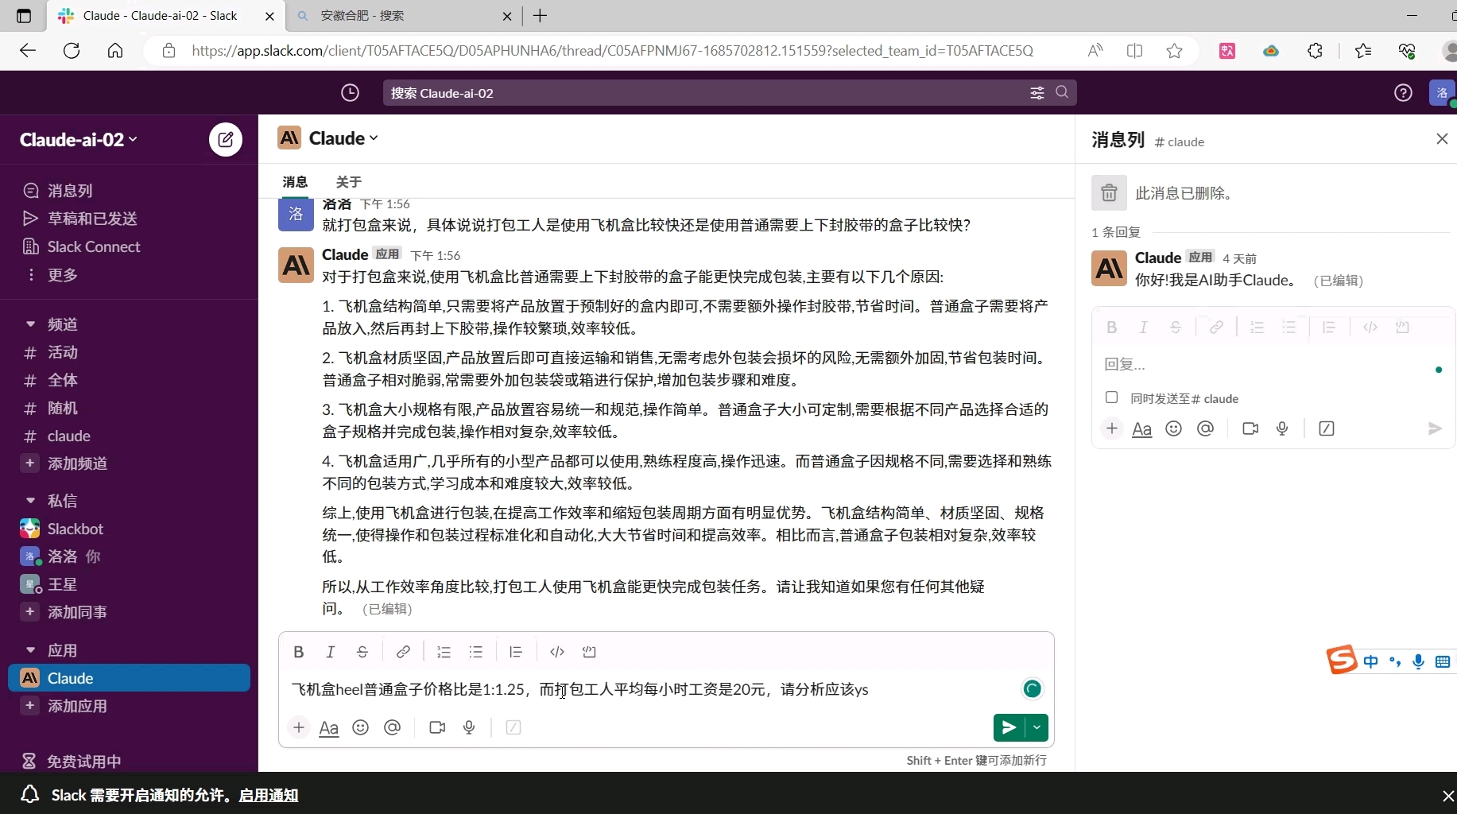Viewport: 1457px width, 814px height.
Task: Close the 消息列 thread panel
Action: [x=1442, y=139]
